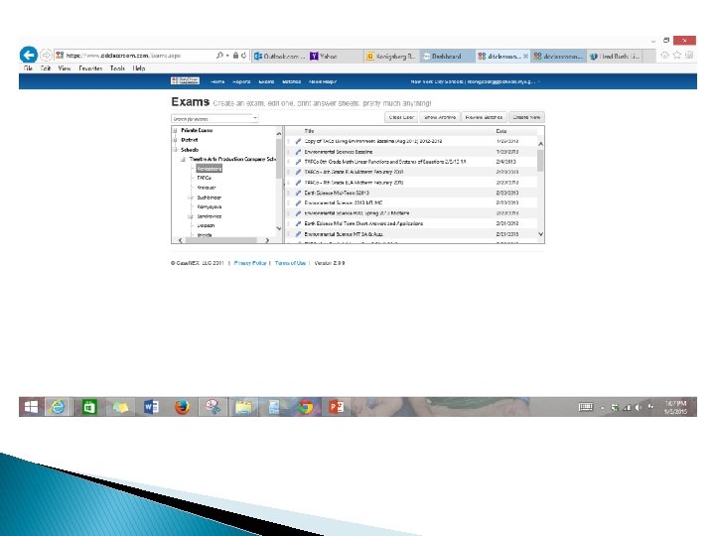Click into the exam search field

[x=213, y=118]
